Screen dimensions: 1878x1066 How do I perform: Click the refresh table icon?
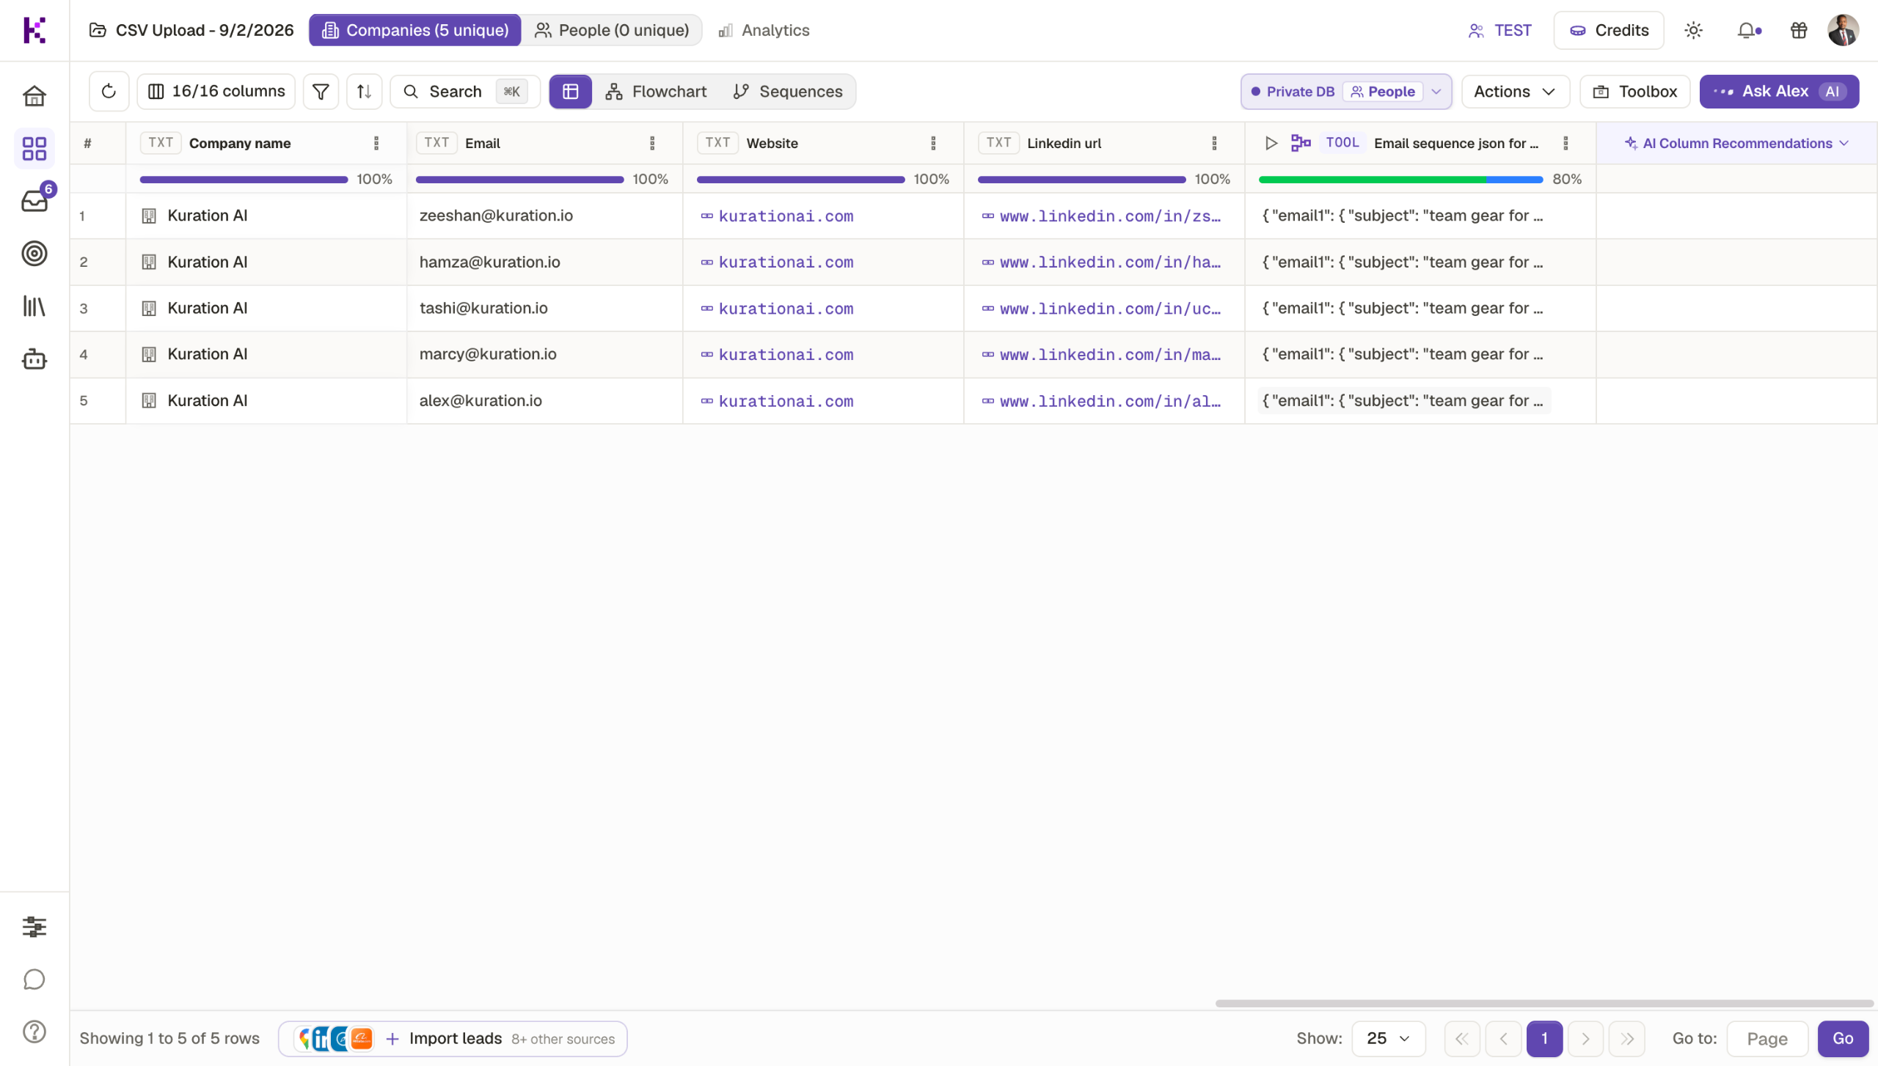point(109,92)
